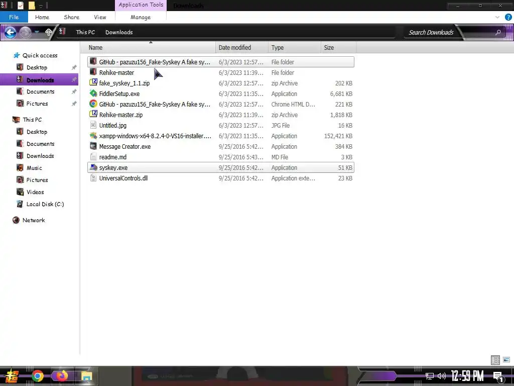The width and height of the screenshot is (514, 386).
Task: Select the UniversalControls.dll file icon
Action: coord(93,178)
